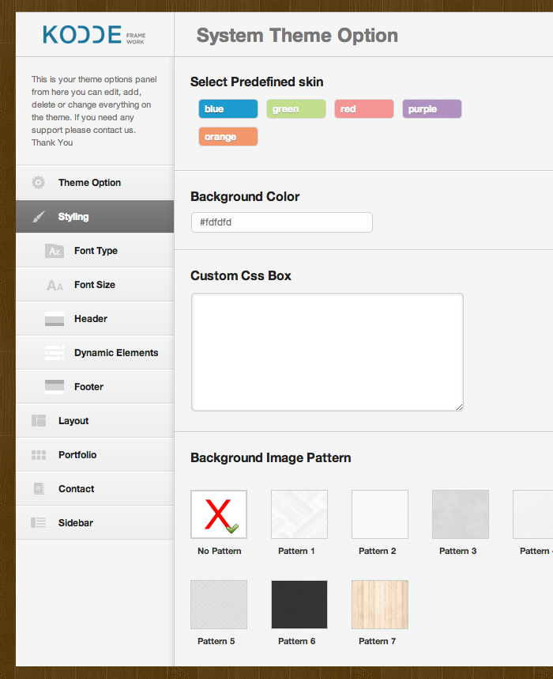Select the blue predefined skin
The image size is (553, 679).
pyautogui.click(x=228, y=109)
